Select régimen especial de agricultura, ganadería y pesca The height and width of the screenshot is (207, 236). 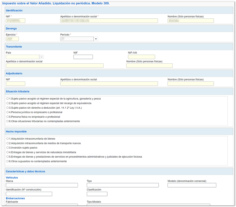(x=8, y=99)
